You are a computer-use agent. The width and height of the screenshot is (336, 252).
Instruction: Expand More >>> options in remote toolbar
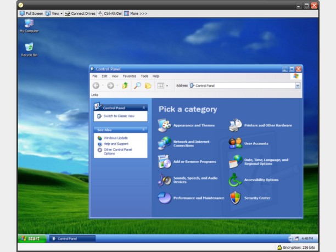(x=136, y=14)
